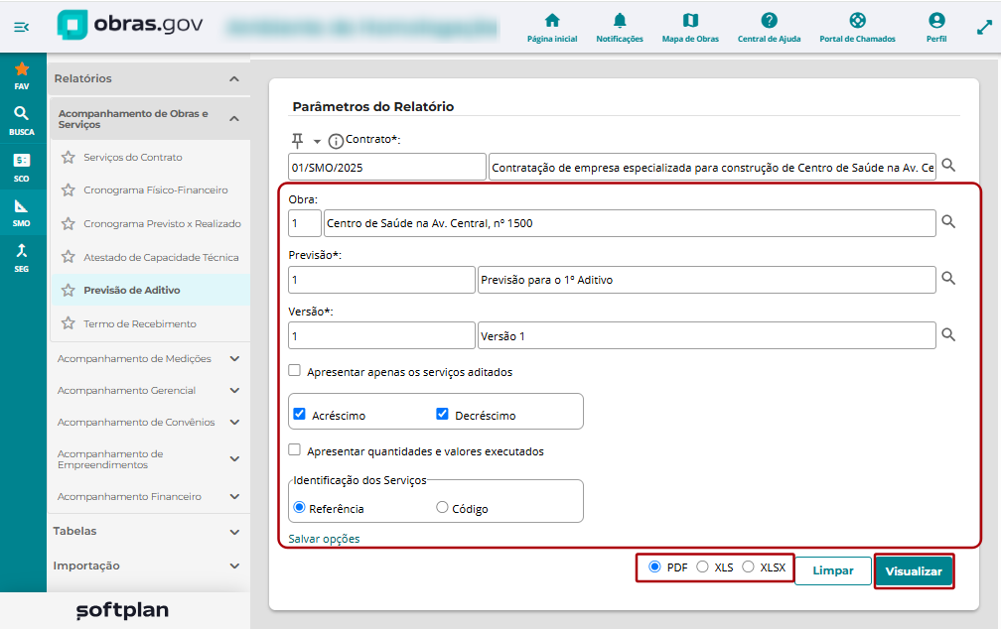The image size is (1001, 629).
Task: Click the Versão number field
Action: (381, 335)
